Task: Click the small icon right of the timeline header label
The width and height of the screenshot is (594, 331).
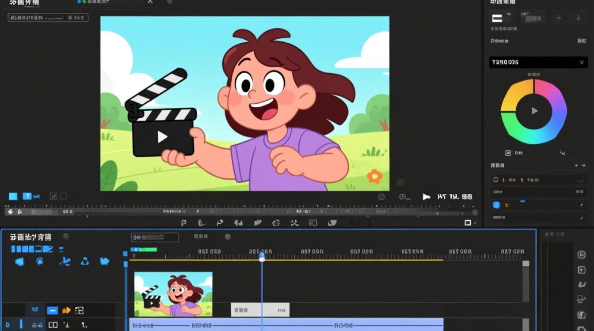Action: pos(228,237)
